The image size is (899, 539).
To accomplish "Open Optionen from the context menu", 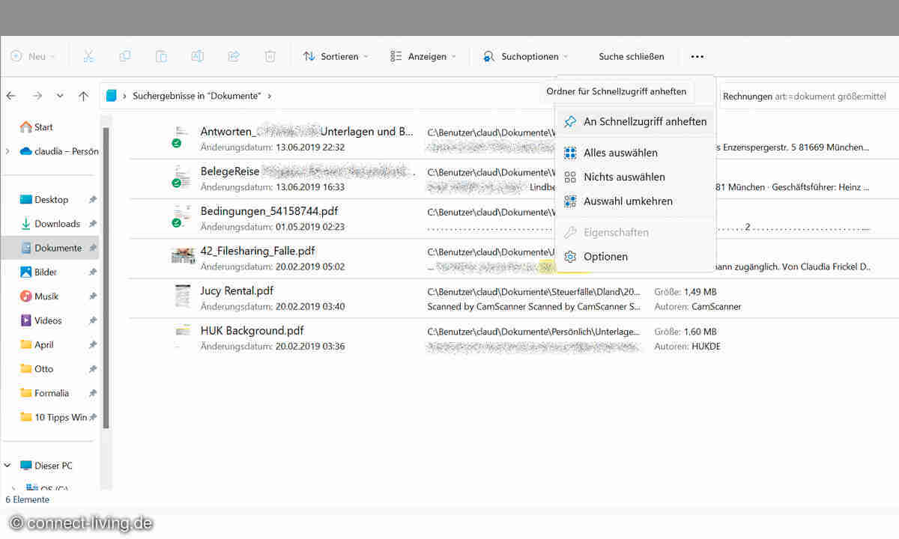I will tap(605, 257).
